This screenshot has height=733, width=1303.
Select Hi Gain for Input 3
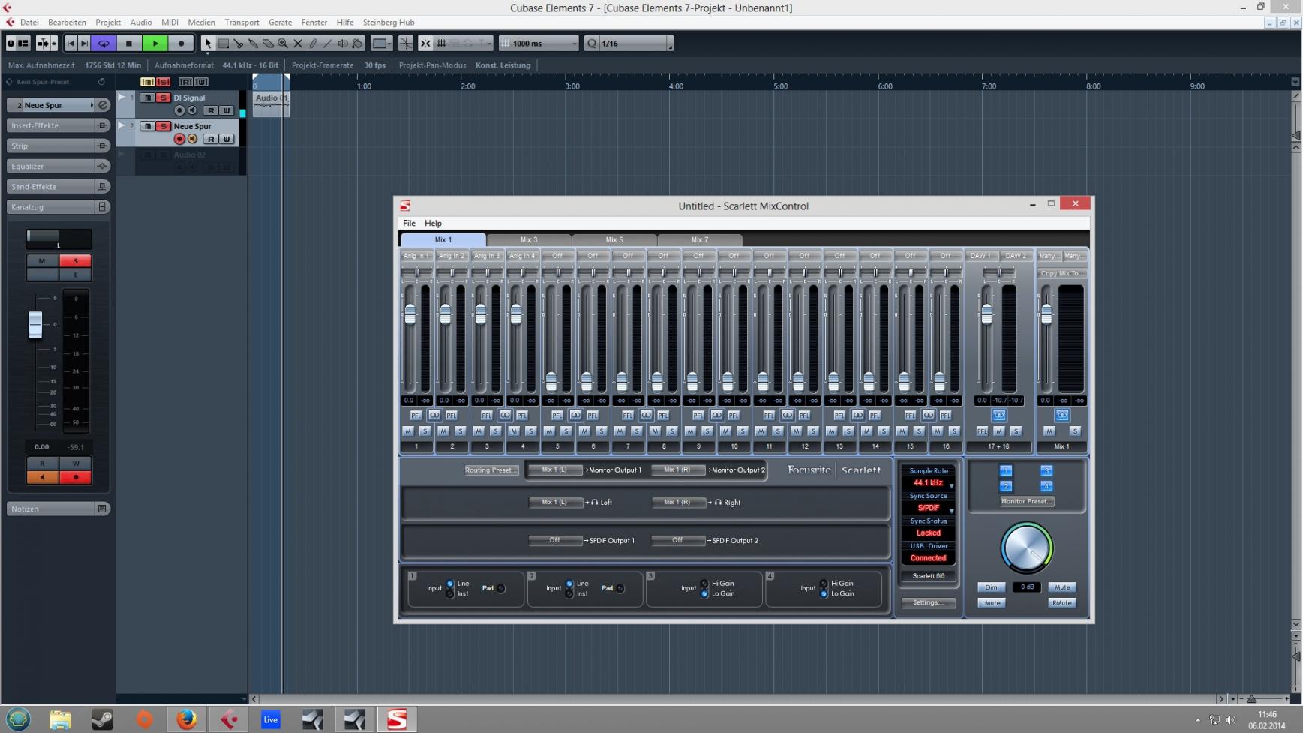click(x=704, y=584)
